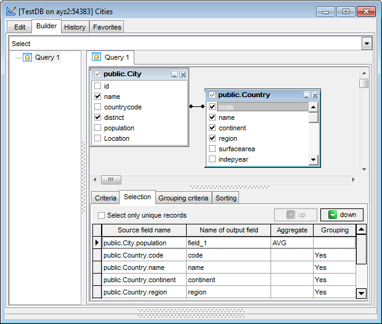Screen dimensions: 382x324
Task: Click the diagram horizontal scroll-left arrow
Action: pyautogui.click(x=95, y=180)
